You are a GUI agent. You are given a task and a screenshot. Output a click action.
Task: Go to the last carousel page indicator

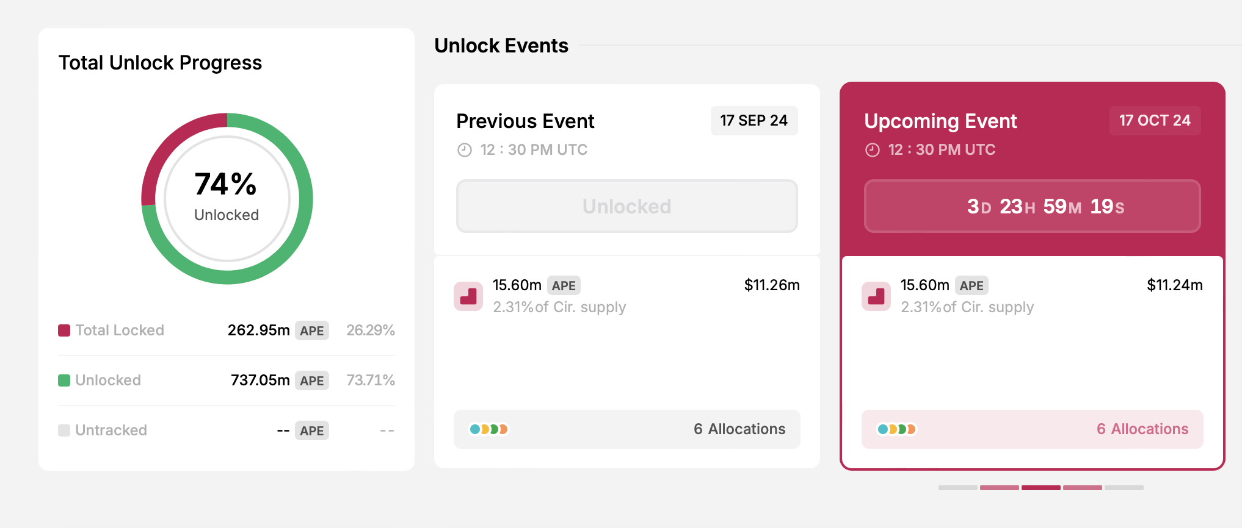[1124, 488]
